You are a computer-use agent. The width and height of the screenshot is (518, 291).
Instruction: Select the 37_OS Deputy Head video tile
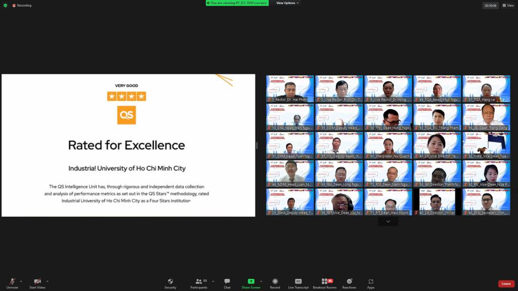(339, 145)
